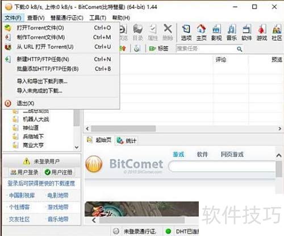The image size is (284, 236).
Task: Open the 工具(T) menu
Action: tap(98, 18)
